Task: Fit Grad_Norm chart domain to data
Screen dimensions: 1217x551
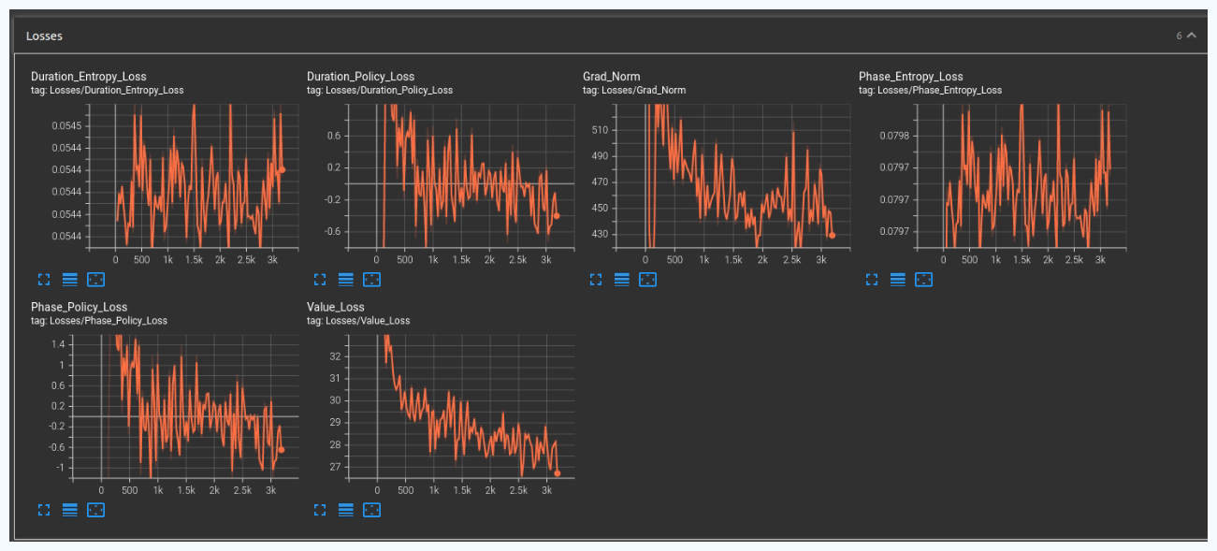Action: click(647, 279)
